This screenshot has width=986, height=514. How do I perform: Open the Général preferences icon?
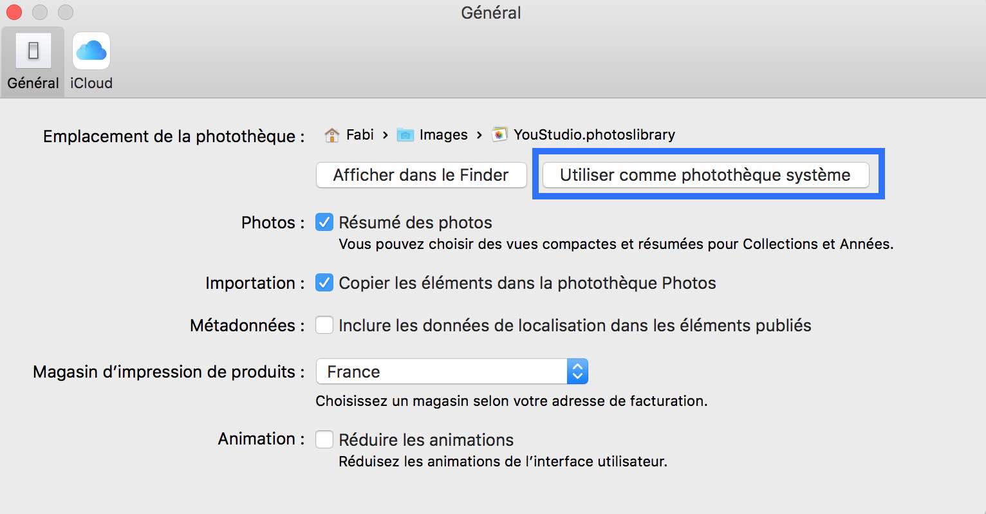[x=33, y=51]
